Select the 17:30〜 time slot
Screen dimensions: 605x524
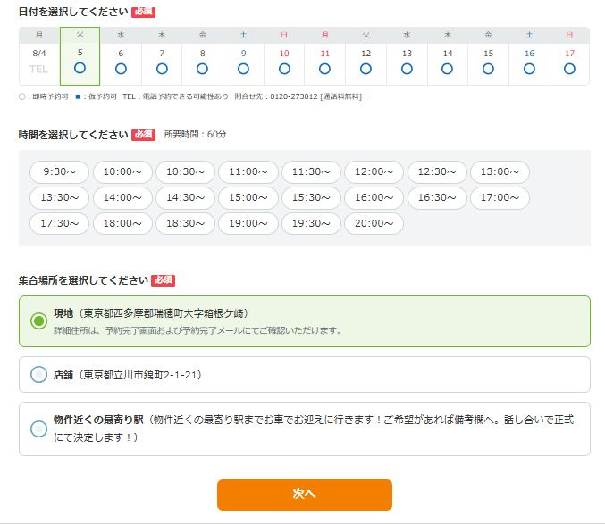pos(59,224)
